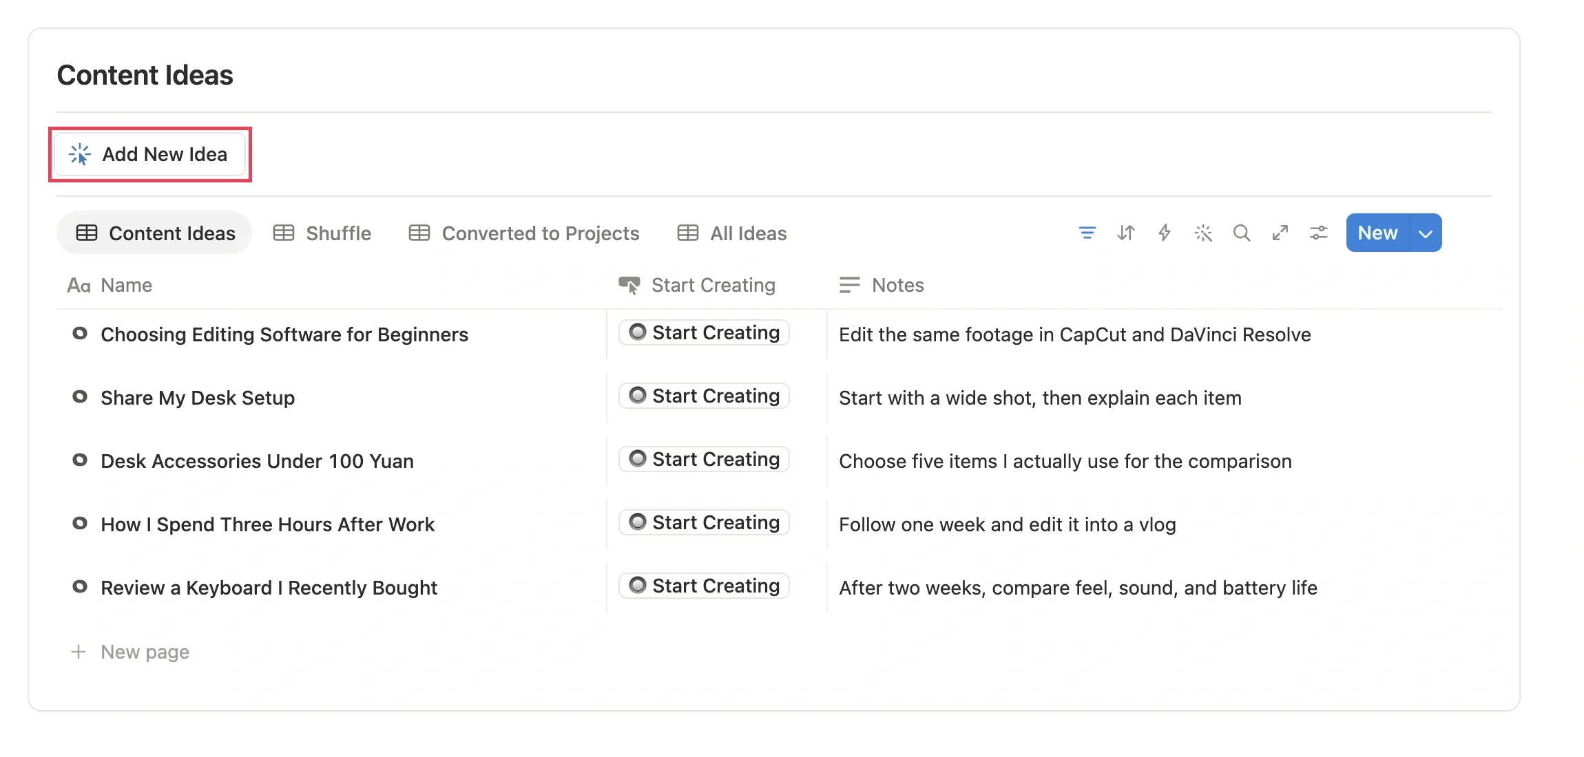Viewport: 1584px width, 757px height.
Task: Switch to the Content Ideas tab
Action: (155, 233)
